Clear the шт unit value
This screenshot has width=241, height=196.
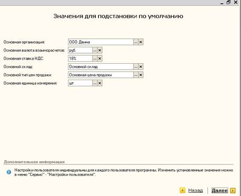tap(99, 83)
